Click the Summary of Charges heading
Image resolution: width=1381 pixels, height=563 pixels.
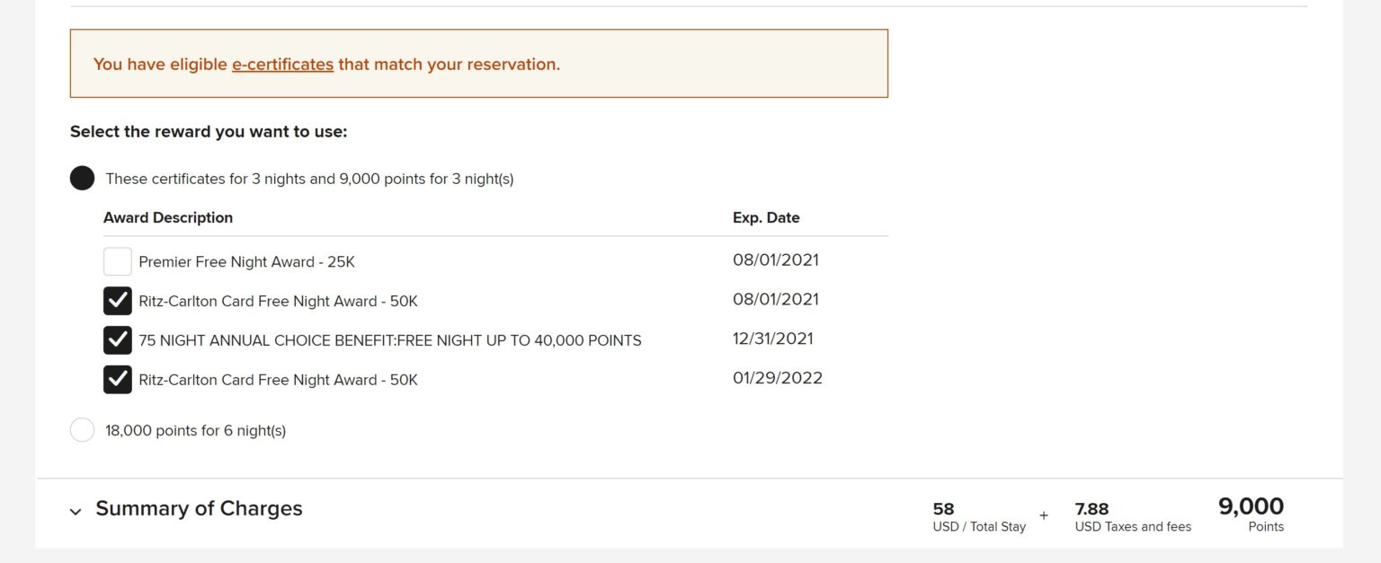tap(199, 508)
